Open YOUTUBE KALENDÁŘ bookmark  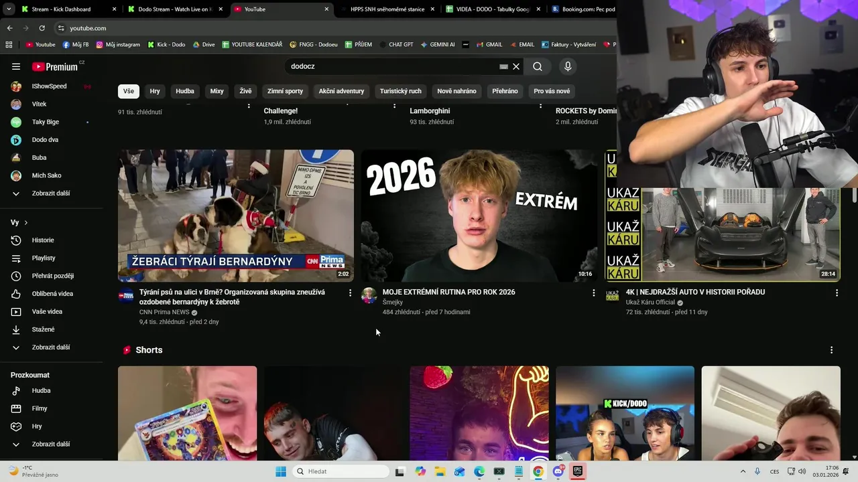point(252,45)
